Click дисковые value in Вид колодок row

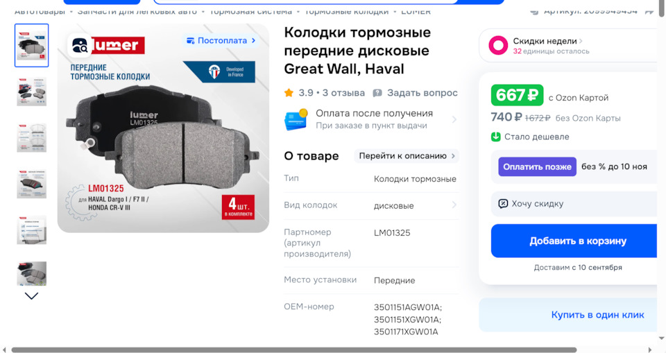393,205
